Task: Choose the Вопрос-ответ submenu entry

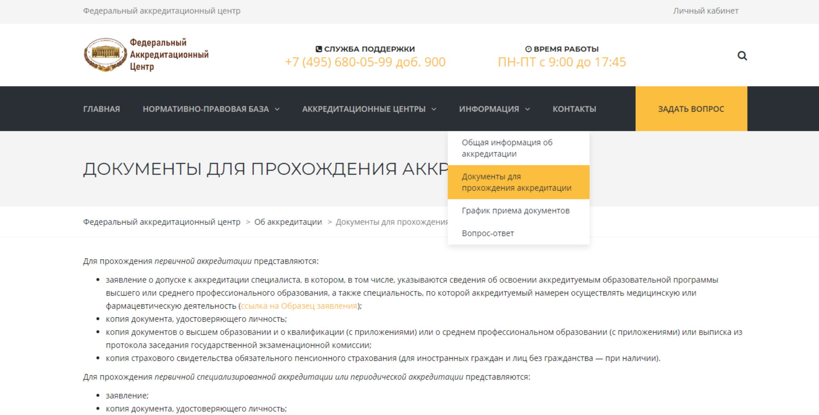Action: click(x=488, y=233)
